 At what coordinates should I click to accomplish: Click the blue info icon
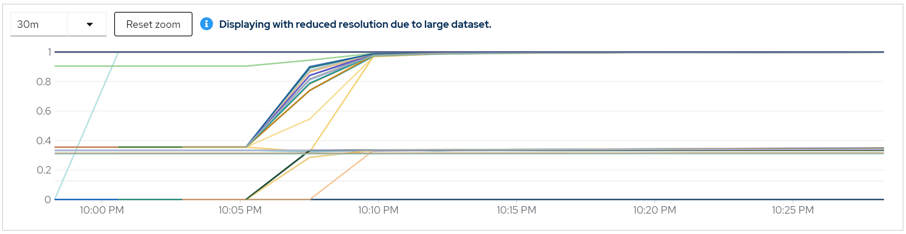207,24
